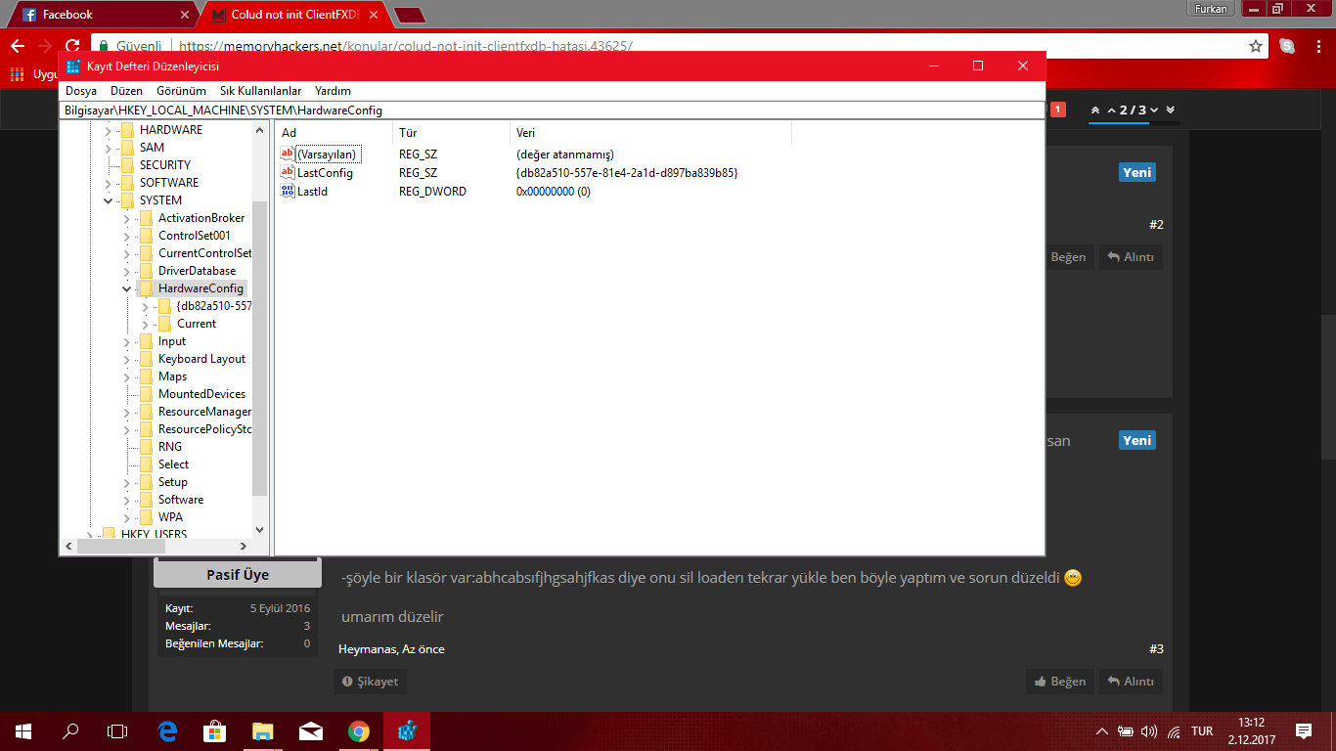The height and width of the screenshot is (751, 1336).
Task: Open the Görünüm menu
Action: (x=181, y=91)
